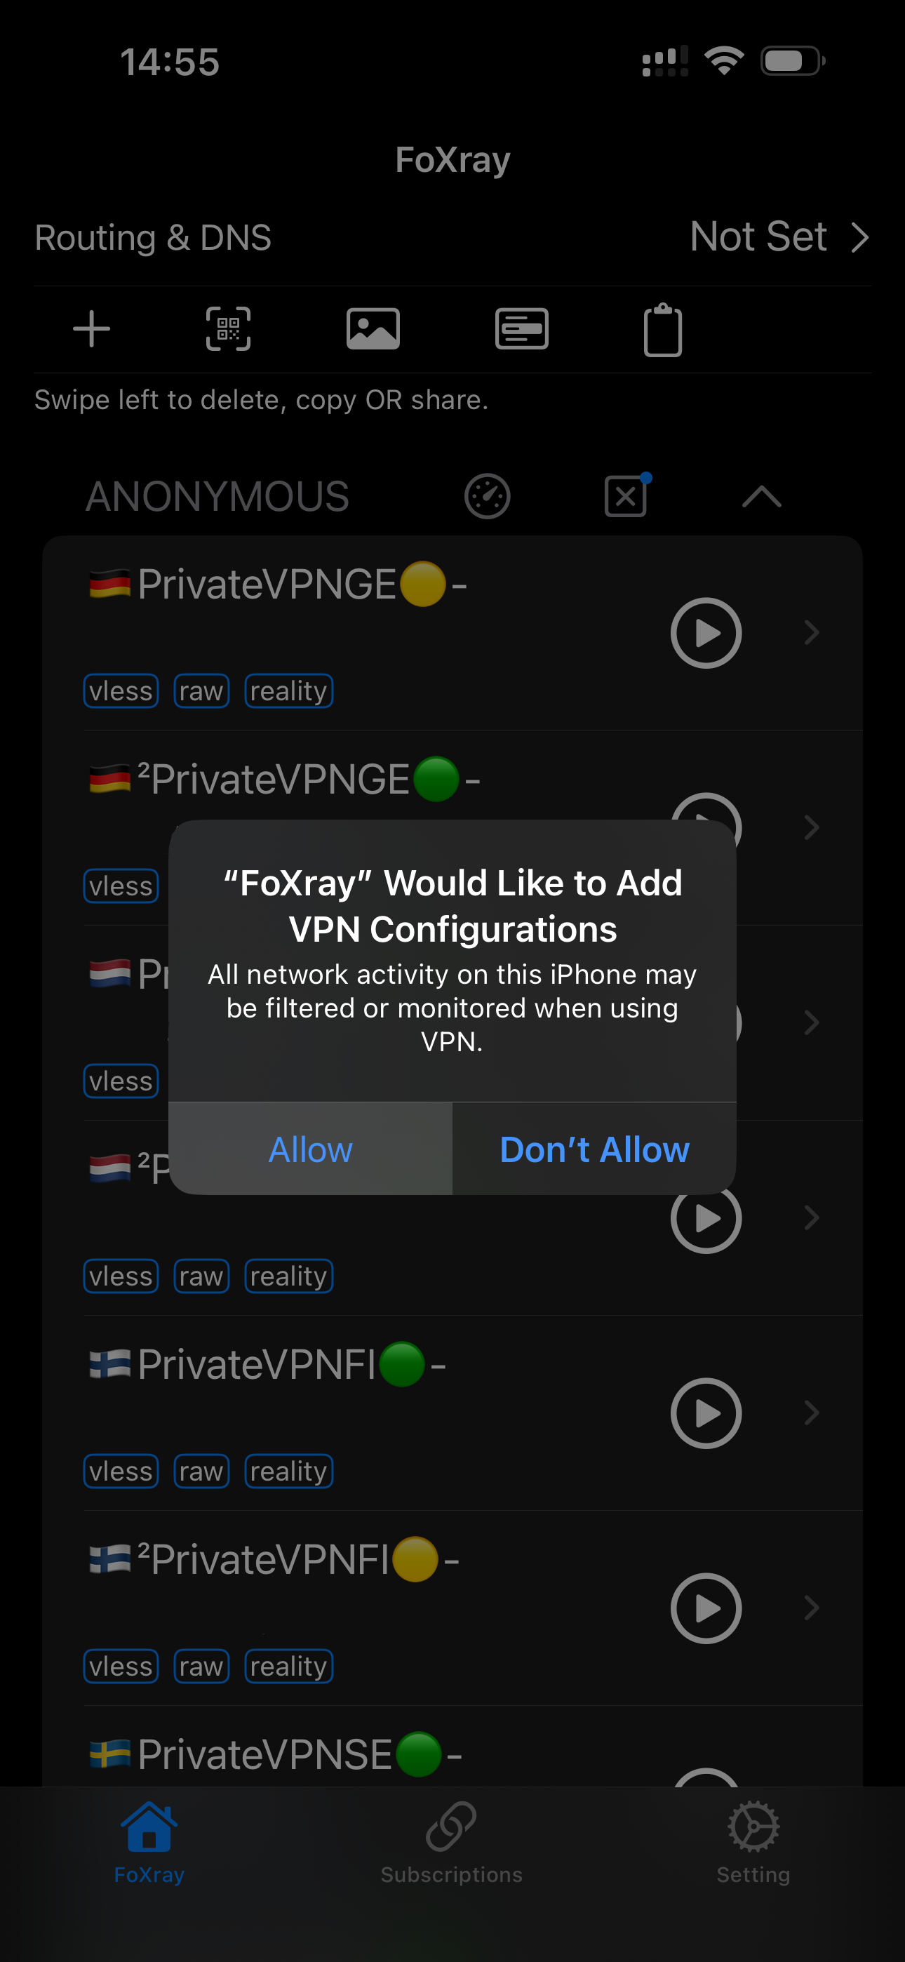Run latency test with speedometer icon

[x=488, y=496]
